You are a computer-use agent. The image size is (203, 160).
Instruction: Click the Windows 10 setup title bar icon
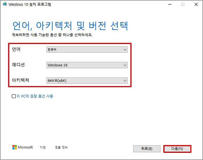pos(5,4)
